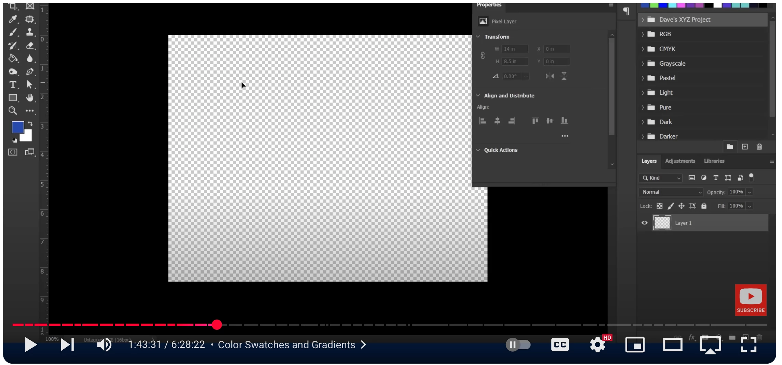Viewport: 782px width, 365px height.
Task: Align left edges in Properties panel
Action: (483, 121)
